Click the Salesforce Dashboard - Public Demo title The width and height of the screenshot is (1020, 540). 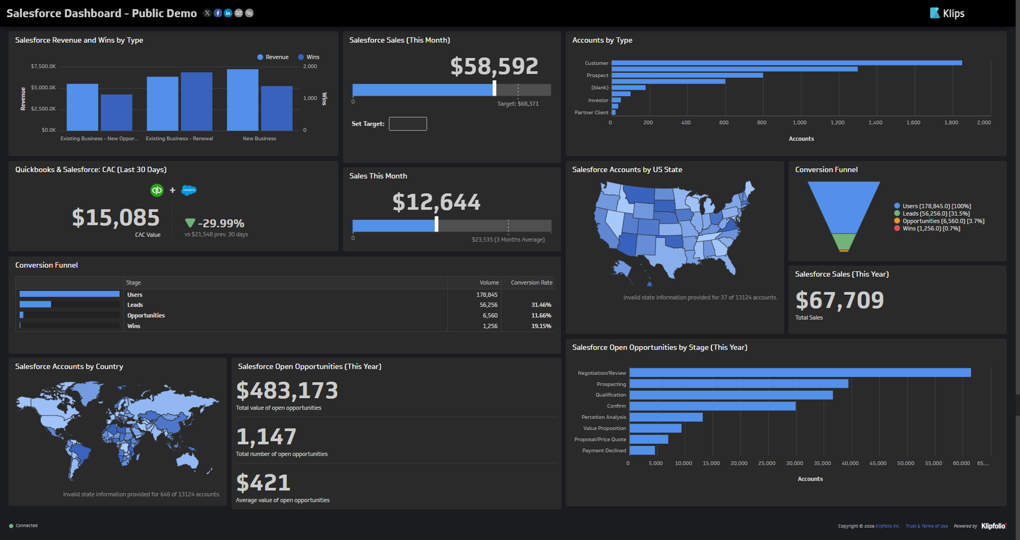[x=101, y=13]
